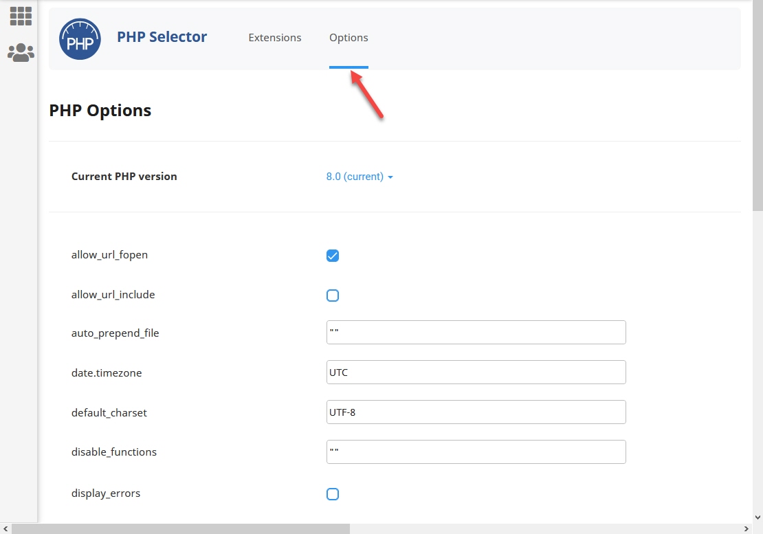
Task: Click the auto_prepend_file input field
Action: (x=476, y=332)
